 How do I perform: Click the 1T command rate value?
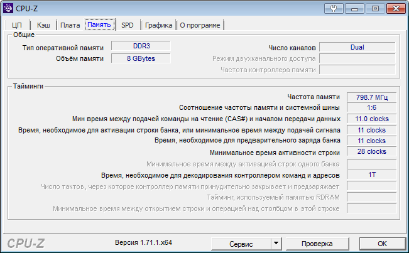pyautogui.click(x=372, y=175)
